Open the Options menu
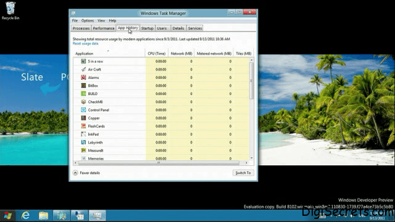The height and width of the screenshot is (222, 395). tap(88, 20)
